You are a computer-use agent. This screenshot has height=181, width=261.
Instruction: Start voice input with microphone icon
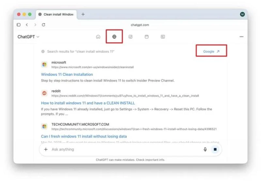coord(205,149)
